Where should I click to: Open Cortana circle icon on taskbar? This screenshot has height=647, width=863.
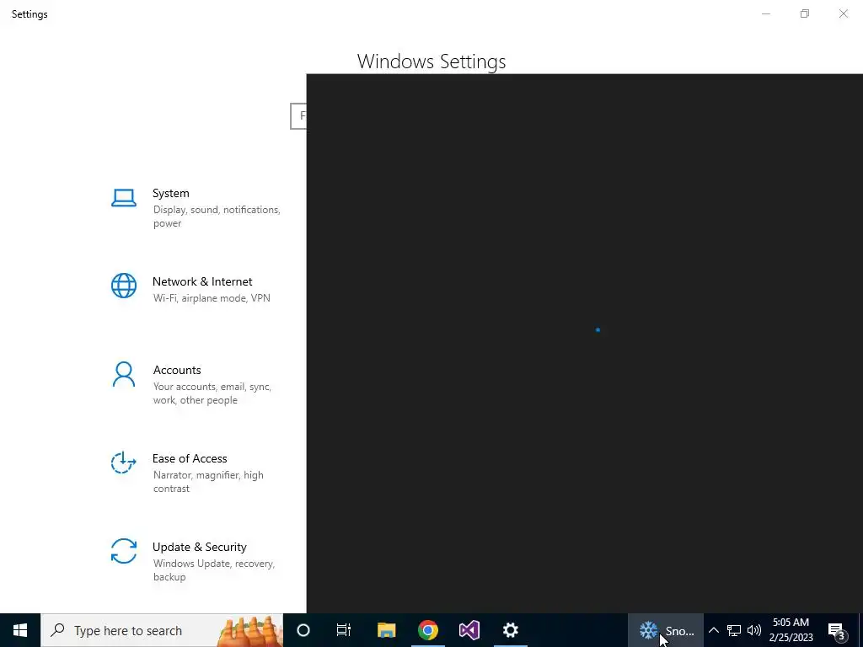[303, 630]
